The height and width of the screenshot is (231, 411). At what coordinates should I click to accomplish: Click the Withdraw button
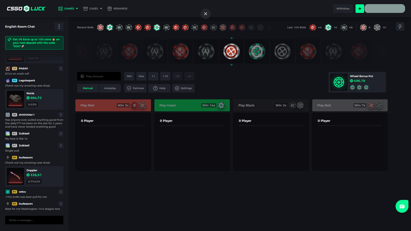[x=343, y=8]
